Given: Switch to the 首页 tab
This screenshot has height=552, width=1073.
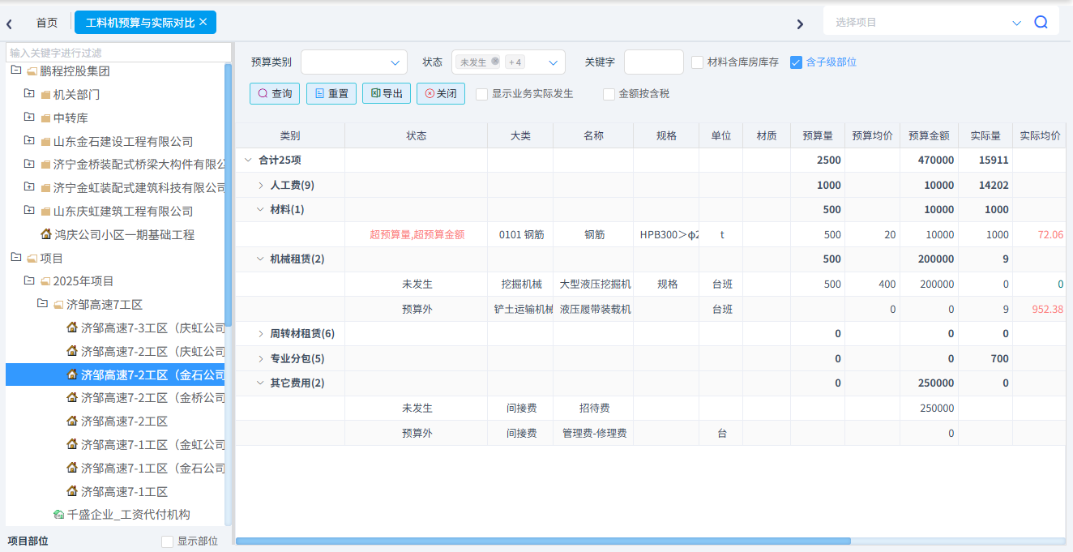Looking at the screenshot, I should [47, 23].
